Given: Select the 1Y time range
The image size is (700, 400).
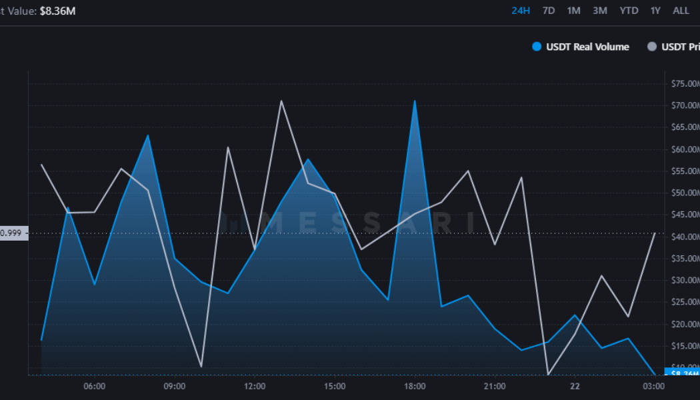Looking at the screenshot, I should tap(655, 11).
